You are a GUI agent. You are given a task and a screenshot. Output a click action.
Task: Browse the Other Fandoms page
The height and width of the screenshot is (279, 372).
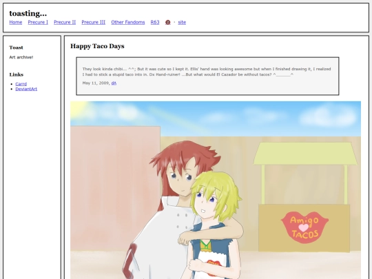point(128,22)
